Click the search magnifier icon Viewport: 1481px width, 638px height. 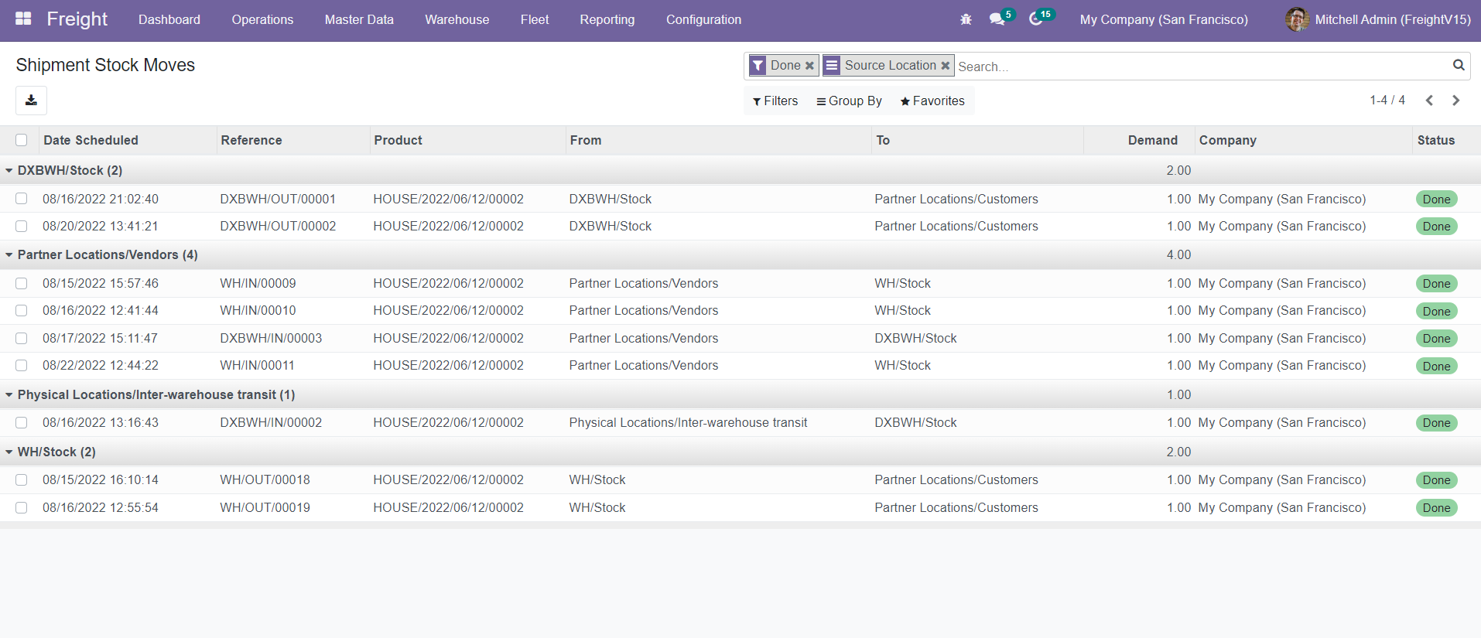tap(1458, 66)
